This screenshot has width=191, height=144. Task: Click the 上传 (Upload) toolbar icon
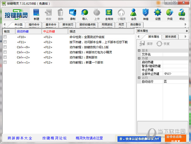point(97,14)
